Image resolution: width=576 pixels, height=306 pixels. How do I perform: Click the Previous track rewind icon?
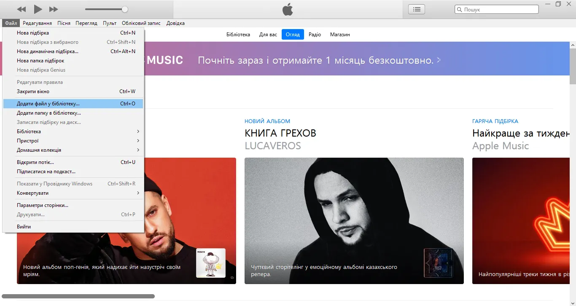[x=22, y=9]
